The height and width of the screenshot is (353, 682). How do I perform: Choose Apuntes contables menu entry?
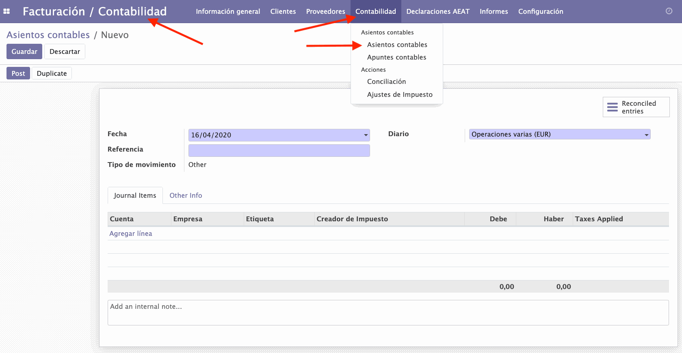point(396,57)
